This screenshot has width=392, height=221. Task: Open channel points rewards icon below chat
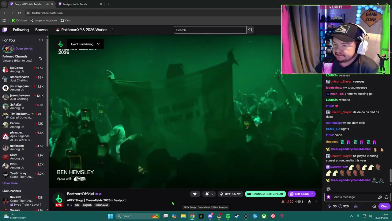tap(340, 206)
